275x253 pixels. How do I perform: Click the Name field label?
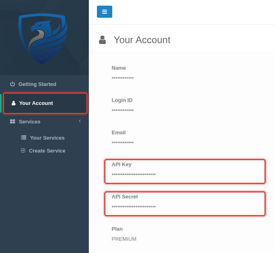click(119, 68)
